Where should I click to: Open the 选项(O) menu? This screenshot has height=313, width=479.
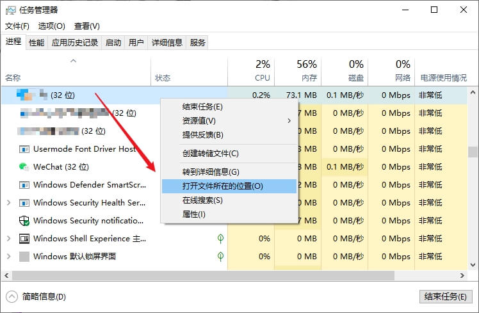point(51,26)
